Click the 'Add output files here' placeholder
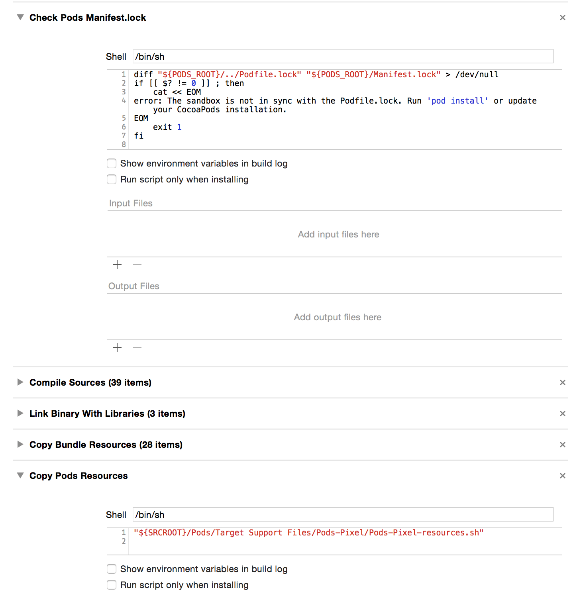 (x=338, y=317)
